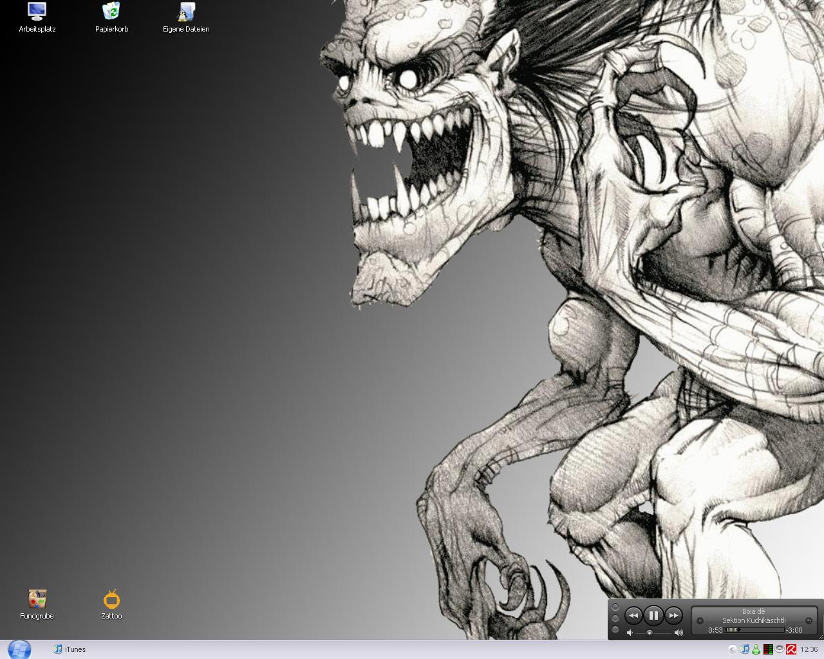Viewport: 824px width, 659px height.
Task: Click the left arrow in the track display
Action: coord(700,620)
